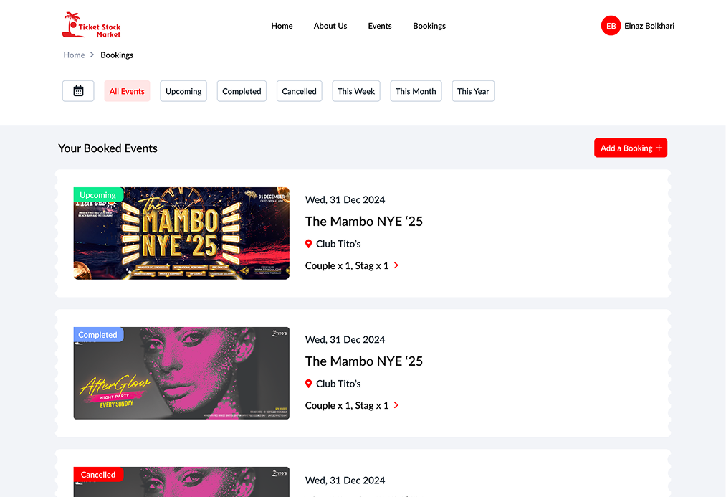Click the blue Completed status badge
Screen dimensions: 726x497
click(x=98, y=334)
